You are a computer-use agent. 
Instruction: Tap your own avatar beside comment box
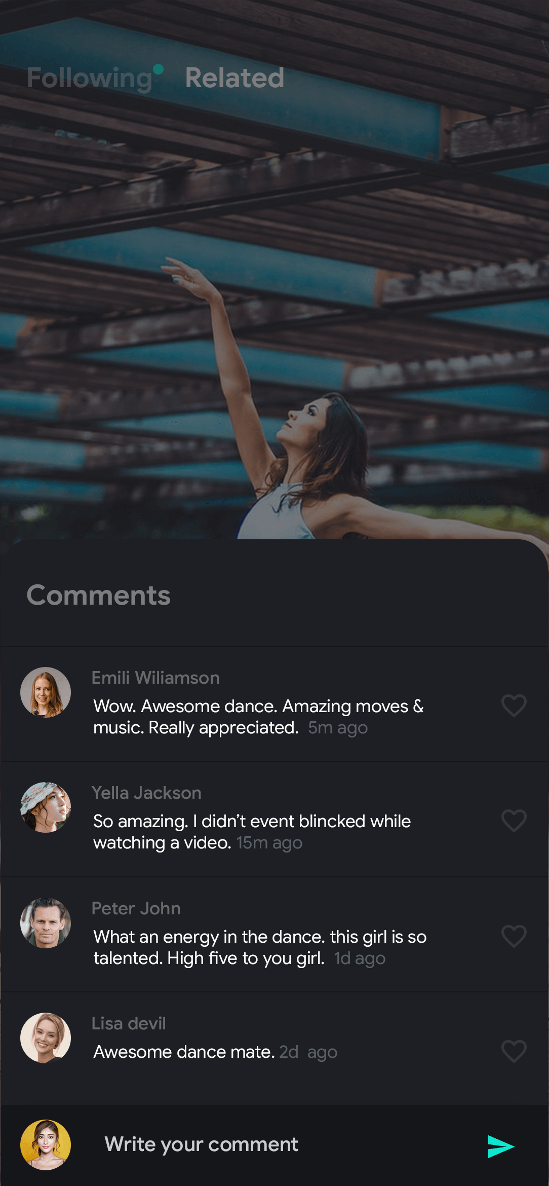[x=46, y=1144]
